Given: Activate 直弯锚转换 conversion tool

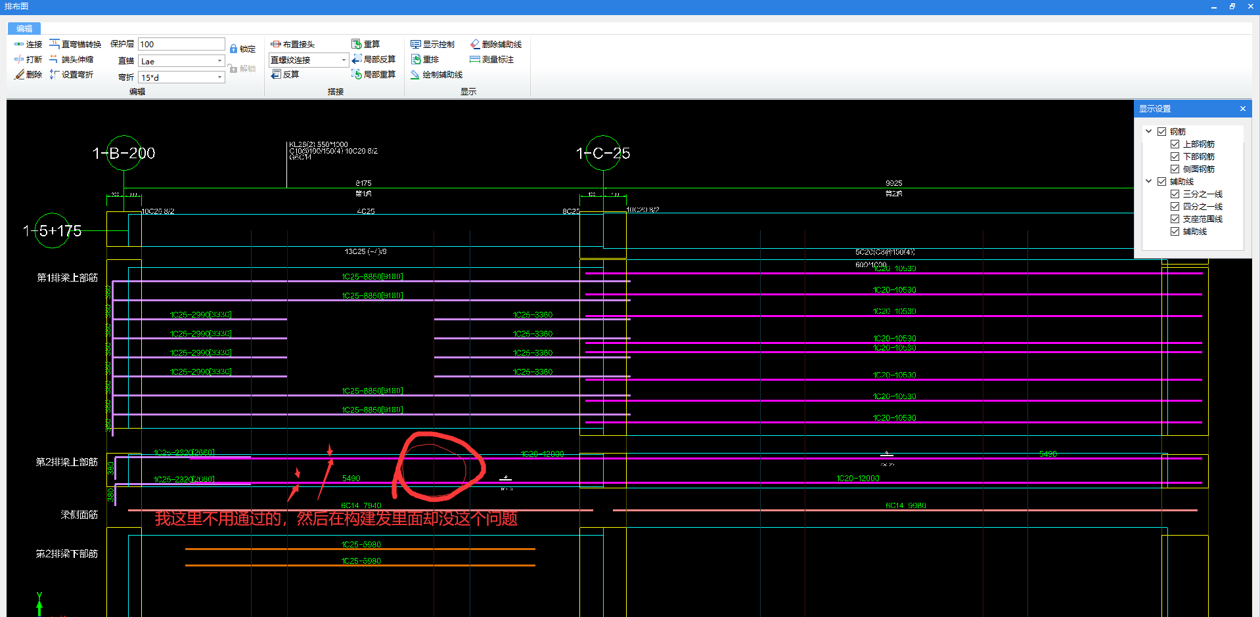Looking at the screenshot, I should pos(75,44).
